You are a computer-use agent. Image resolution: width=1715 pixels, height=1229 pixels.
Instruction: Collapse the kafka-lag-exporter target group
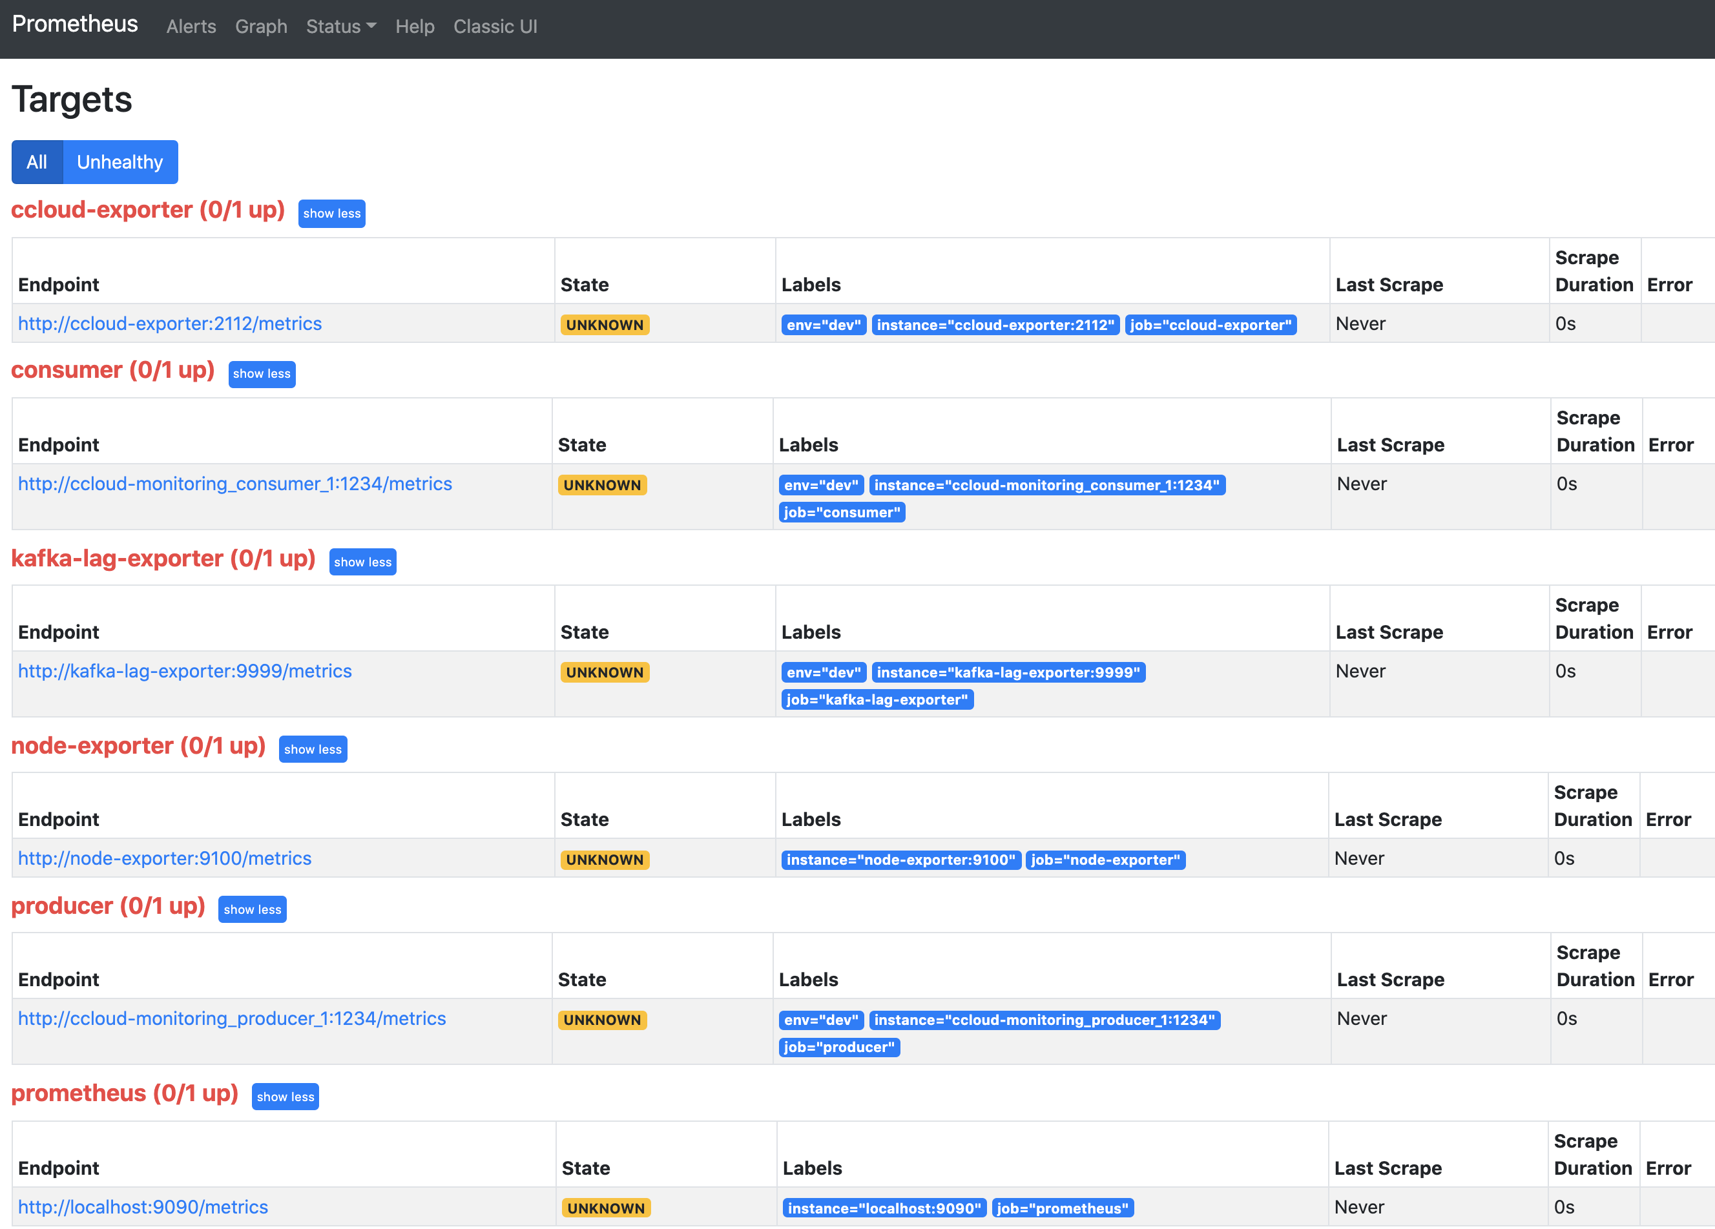tap(362, 563)
